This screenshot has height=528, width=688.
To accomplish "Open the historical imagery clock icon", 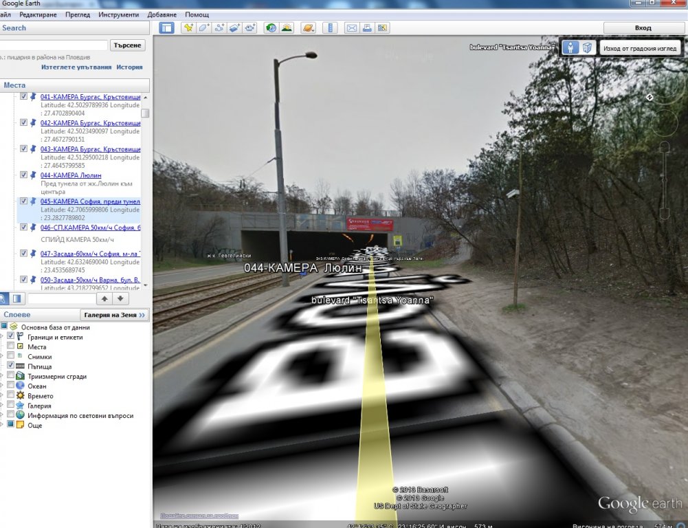I will 271,28.
